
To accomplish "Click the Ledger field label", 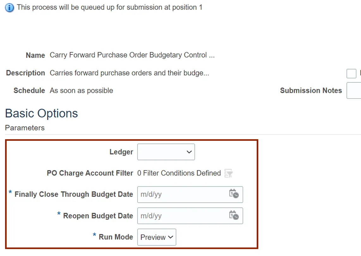I will [x=121, y=152].
